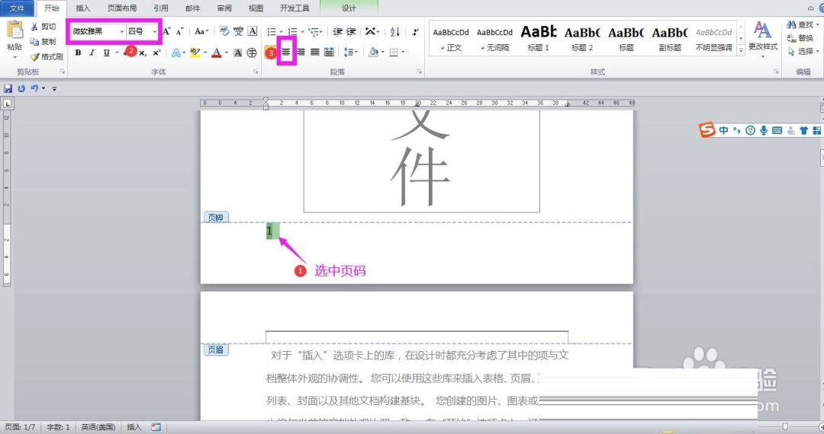
Task: Align text to the right
Action: [301, 52]
